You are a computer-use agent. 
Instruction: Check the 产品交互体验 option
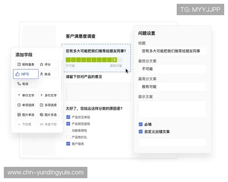click(x=68, y=117)
